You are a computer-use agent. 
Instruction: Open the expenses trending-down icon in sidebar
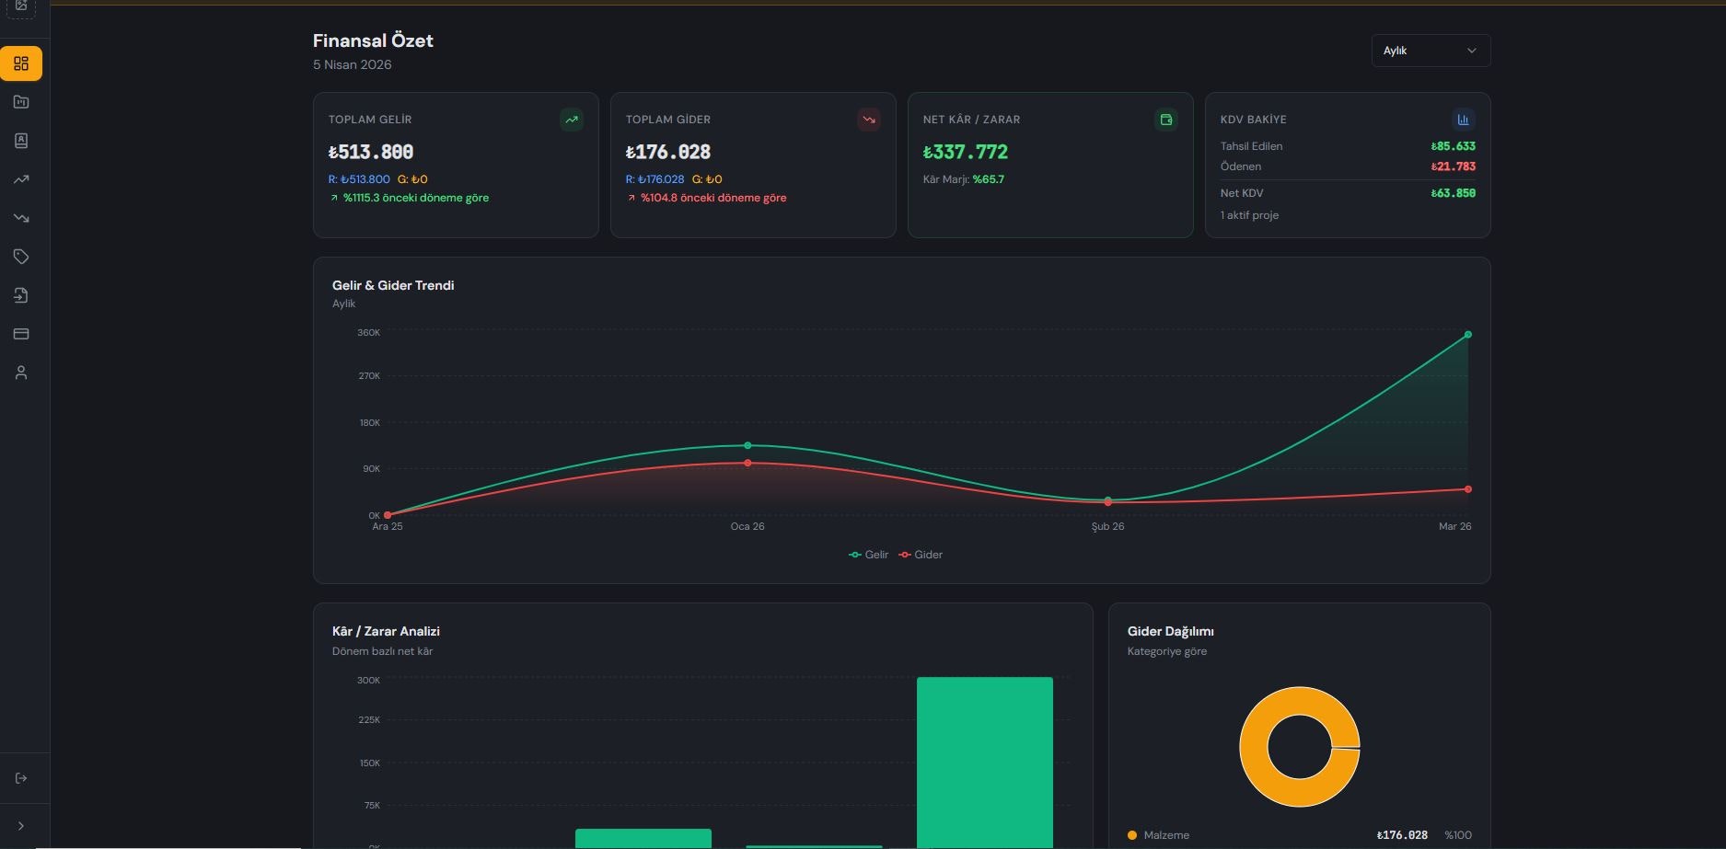click(x=21, y=218)
